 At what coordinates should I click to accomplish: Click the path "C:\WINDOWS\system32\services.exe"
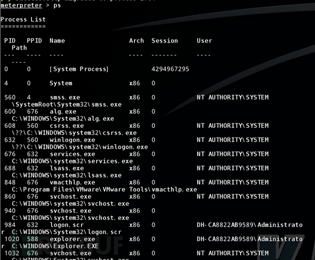(x=73, y=161)
